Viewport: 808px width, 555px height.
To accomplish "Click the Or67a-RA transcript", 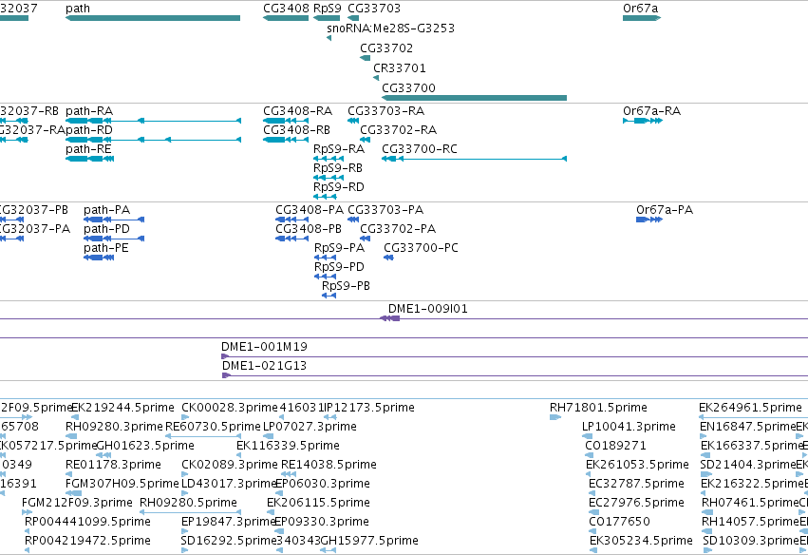I will [x=643, y=121].
